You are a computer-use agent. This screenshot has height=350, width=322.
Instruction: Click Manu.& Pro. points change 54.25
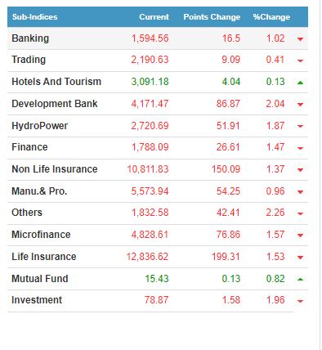228,191
